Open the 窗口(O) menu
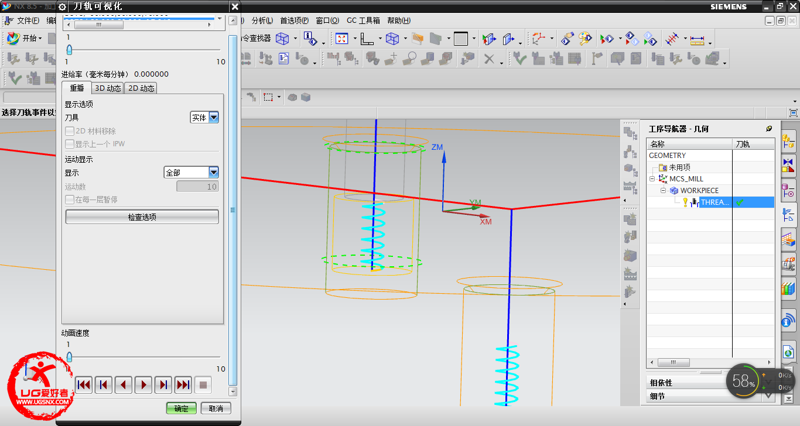Screen dimensions: 800x426 coord(327,20)
